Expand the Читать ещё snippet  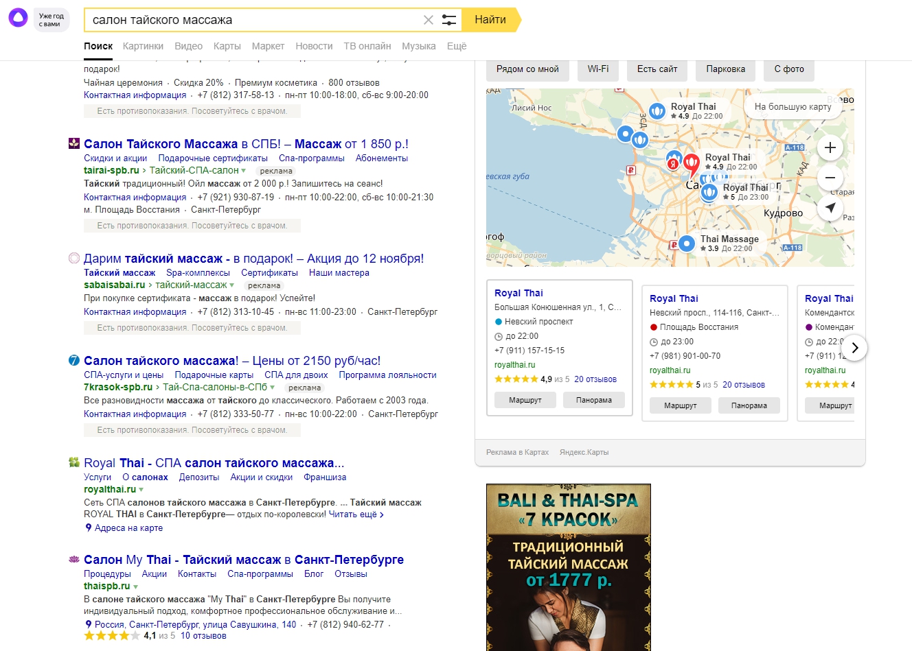point(356,514)
